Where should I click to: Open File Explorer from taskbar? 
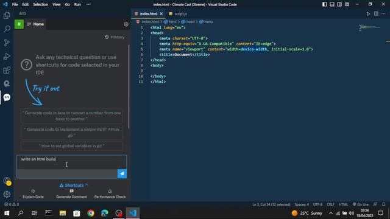(62, 213)
